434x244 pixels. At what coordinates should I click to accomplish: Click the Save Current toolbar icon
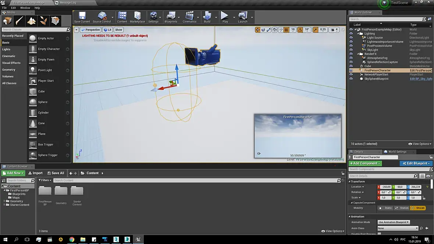(x=82, y=17)
